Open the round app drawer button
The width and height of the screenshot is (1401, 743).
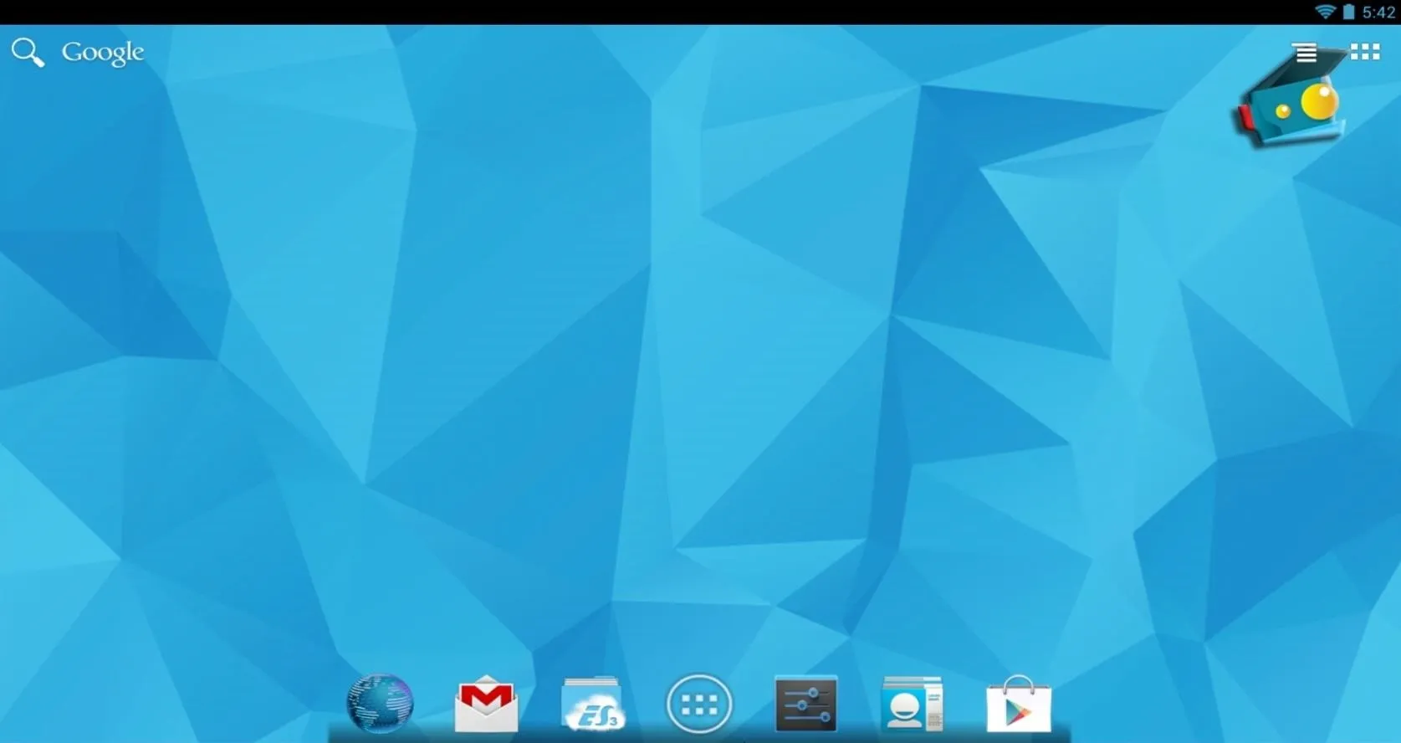699,705
